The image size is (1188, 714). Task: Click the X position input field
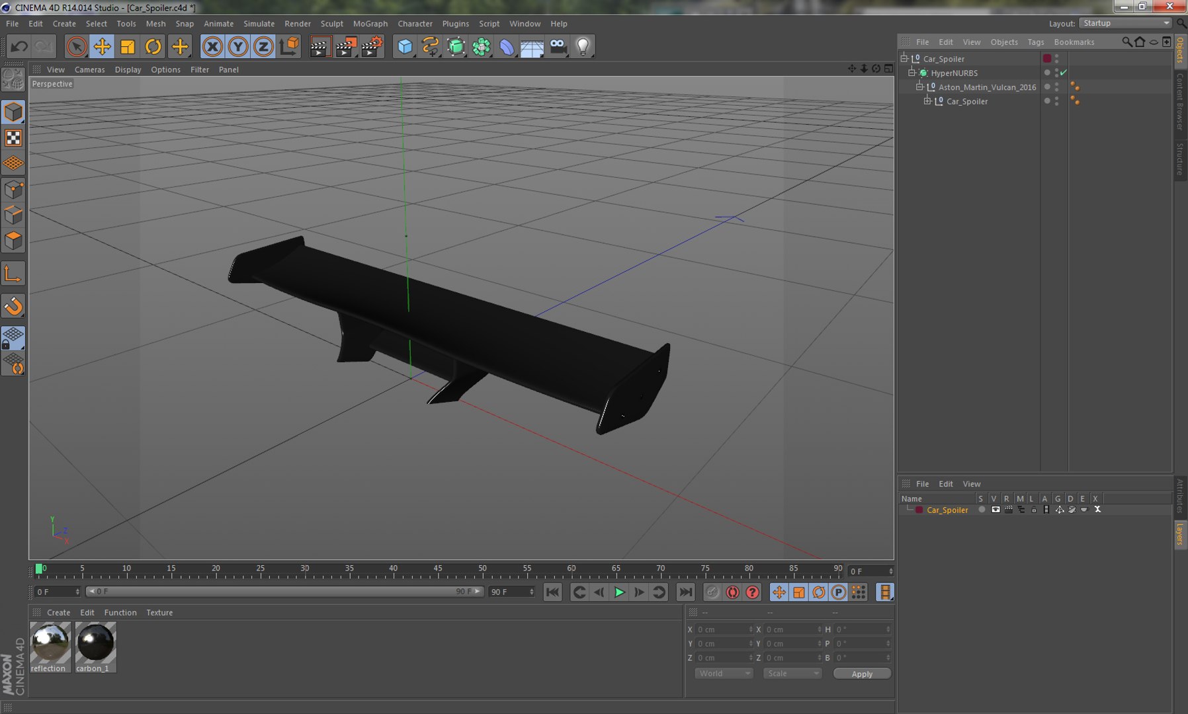click(x=724, y=629)
